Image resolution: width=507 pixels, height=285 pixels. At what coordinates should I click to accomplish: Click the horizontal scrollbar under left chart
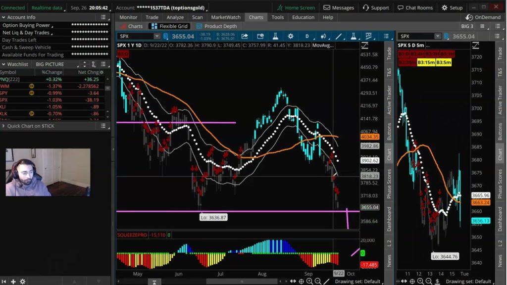click(242, 281)
